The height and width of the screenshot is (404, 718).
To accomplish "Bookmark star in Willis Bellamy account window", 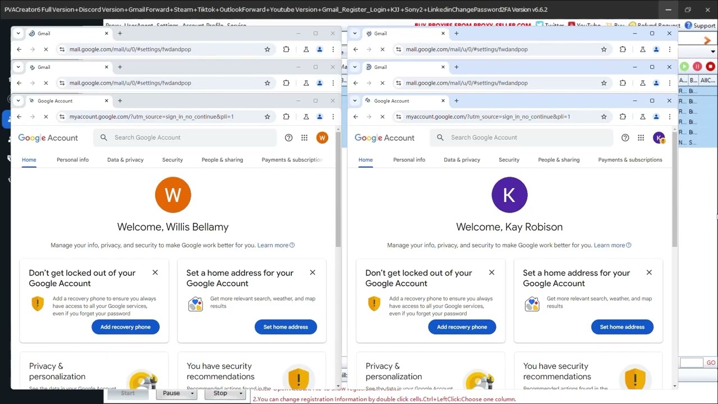I will click(267, 117).
